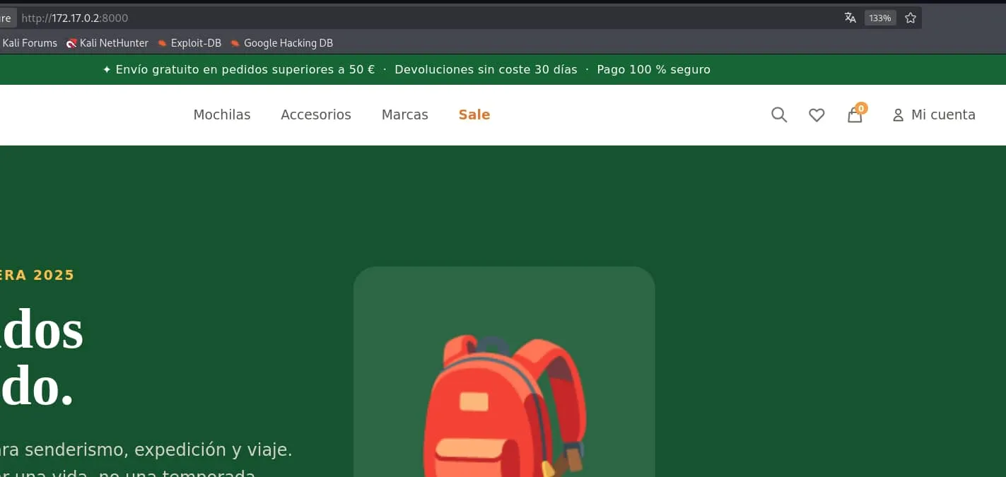Open the shopping bag cart icon
This screenshot has width=1006, height=477.
point(855,114)
